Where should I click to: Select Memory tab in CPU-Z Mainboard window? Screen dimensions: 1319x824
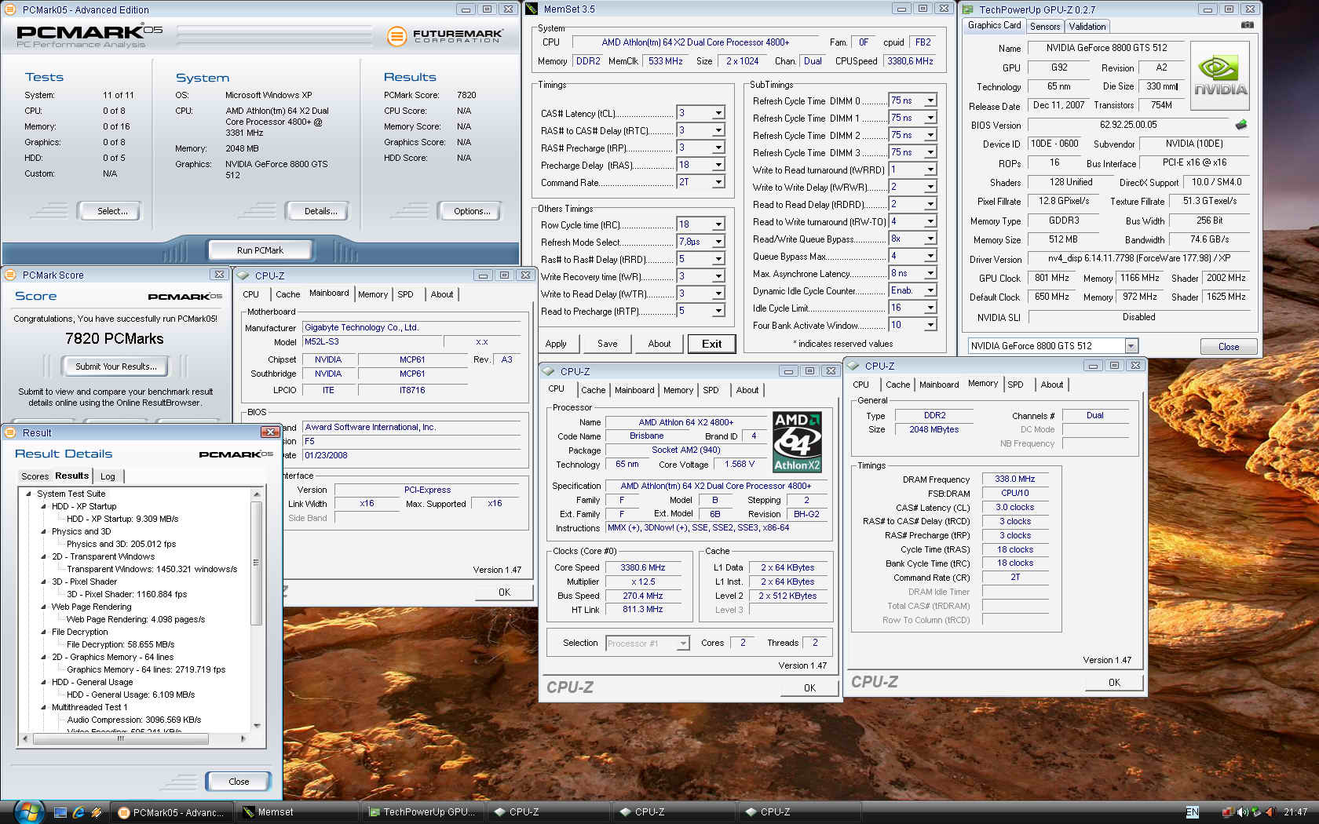(373, 294)
